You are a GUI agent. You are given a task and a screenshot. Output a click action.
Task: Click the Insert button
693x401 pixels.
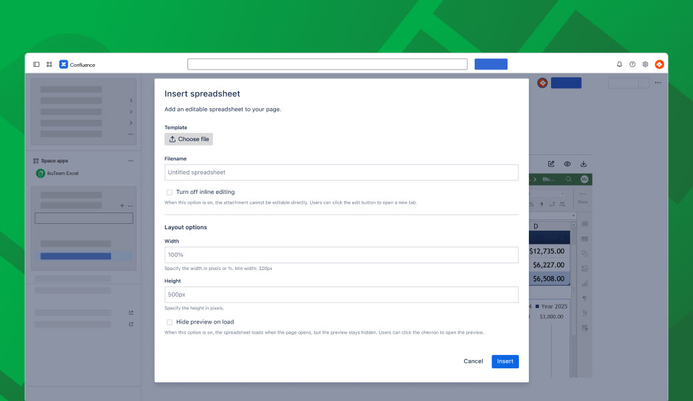tap(505, 361)
